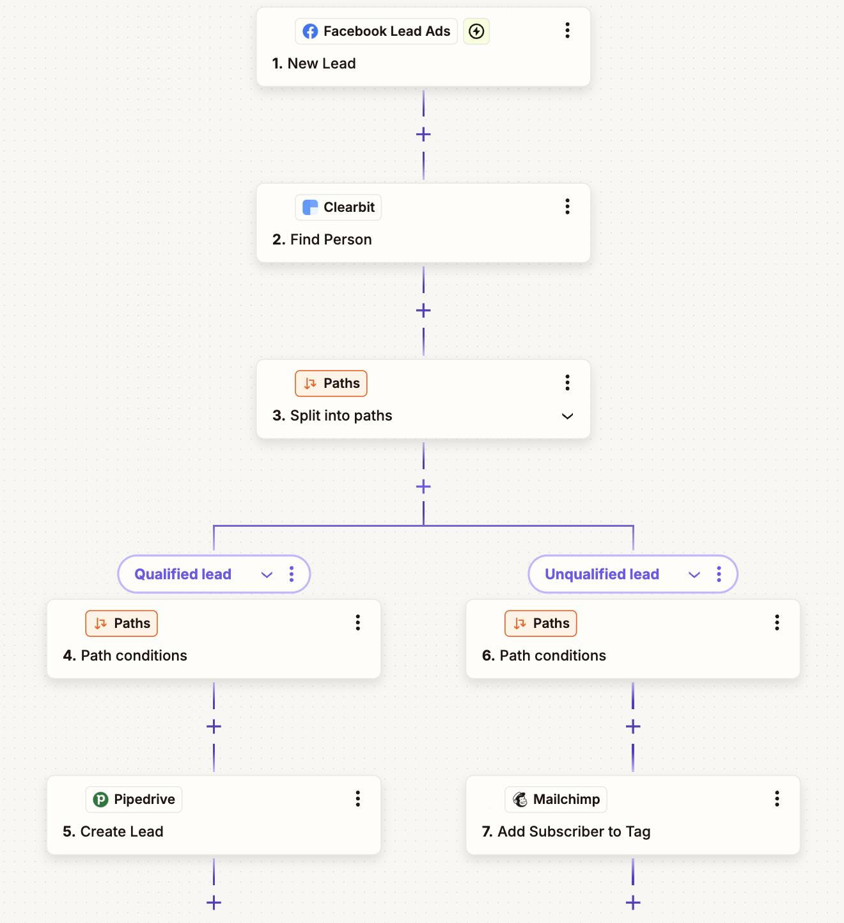Click the Clearbit app badge
Viewport: 844px width, 923px height.
tap(338, 207)
